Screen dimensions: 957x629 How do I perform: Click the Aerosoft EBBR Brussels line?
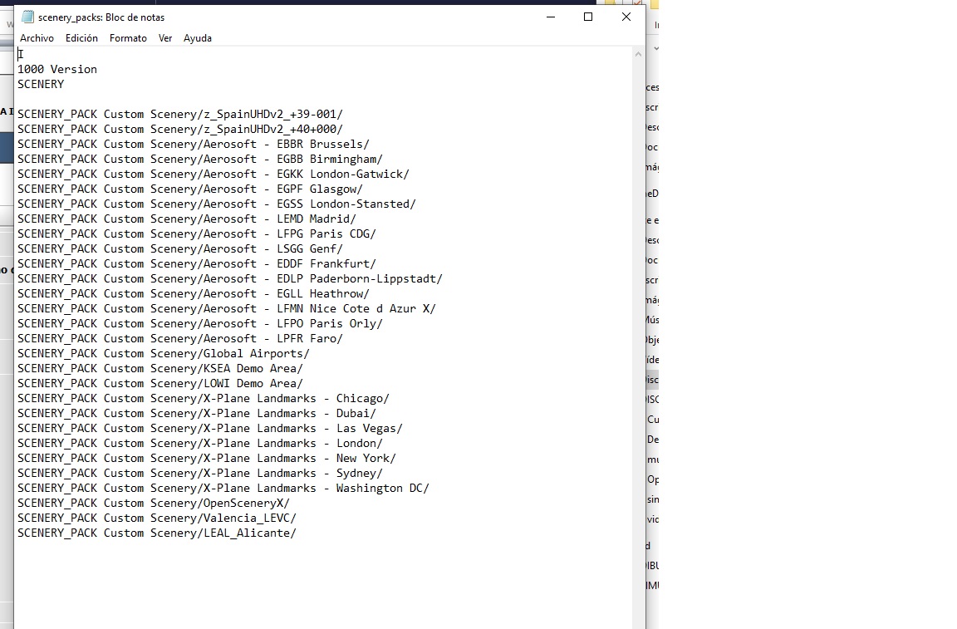click(194, 144)
